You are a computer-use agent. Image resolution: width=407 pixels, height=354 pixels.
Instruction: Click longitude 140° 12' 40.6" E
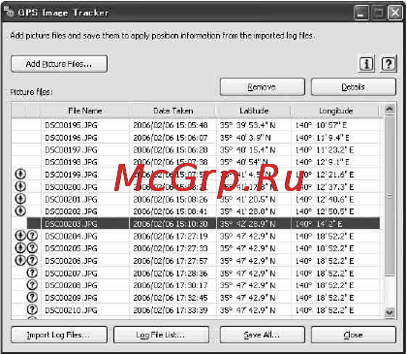tap(325, 199)
